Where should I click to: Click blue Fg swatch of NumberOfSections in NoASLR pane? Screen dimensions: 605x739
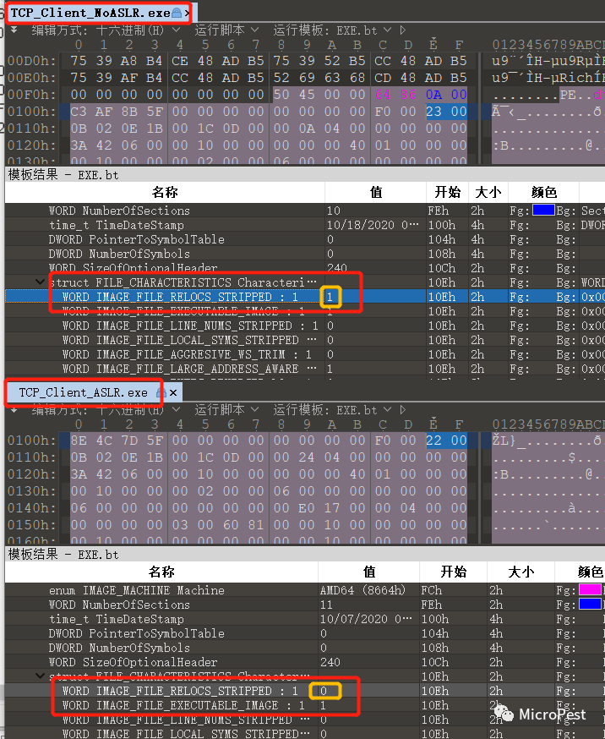pyautogui.click(x=543, y=211)
